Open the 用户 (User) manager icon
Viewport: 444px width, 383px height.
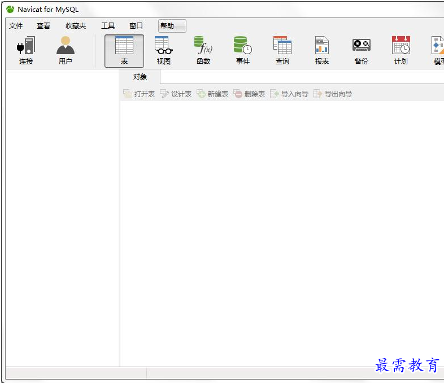(x=66, y=45)
